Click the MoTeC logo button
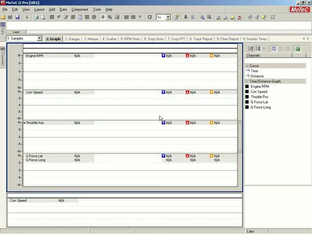The image size is (312, 234). pyautogui.click(x=299, y=9)
